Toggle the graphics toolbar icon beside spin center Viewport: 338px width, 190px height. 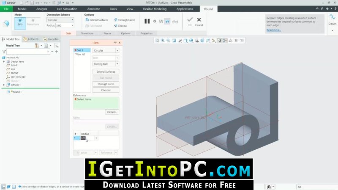coord(225,41)
